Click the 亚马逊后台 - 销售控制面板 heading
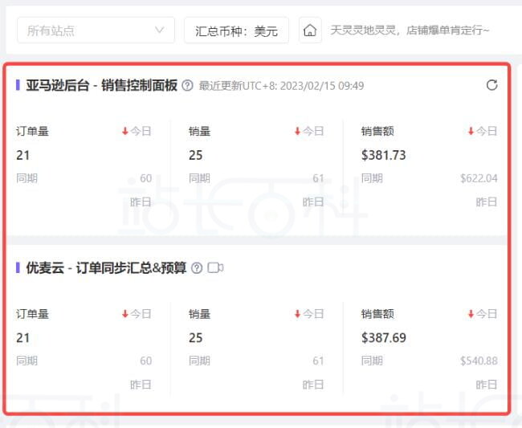The height and width of the screenshot is (428, 522). pos(101,86)
